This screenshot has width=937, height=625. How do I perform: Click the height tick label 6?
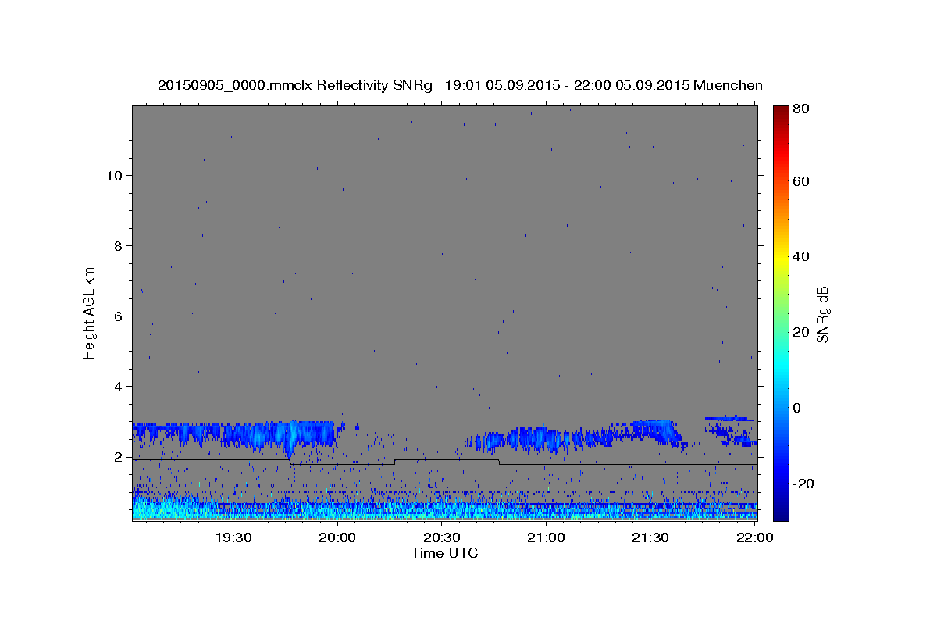click(119, 316)
